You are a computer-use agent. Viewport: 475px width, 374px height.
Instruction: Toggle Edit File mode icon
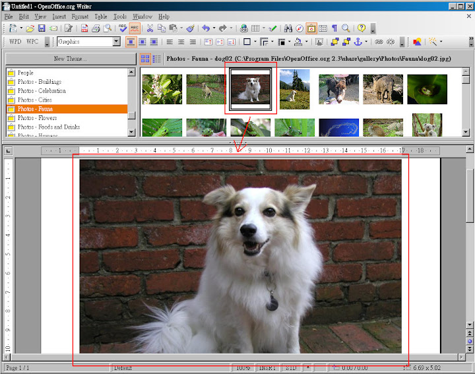click(x=69, y=28)
